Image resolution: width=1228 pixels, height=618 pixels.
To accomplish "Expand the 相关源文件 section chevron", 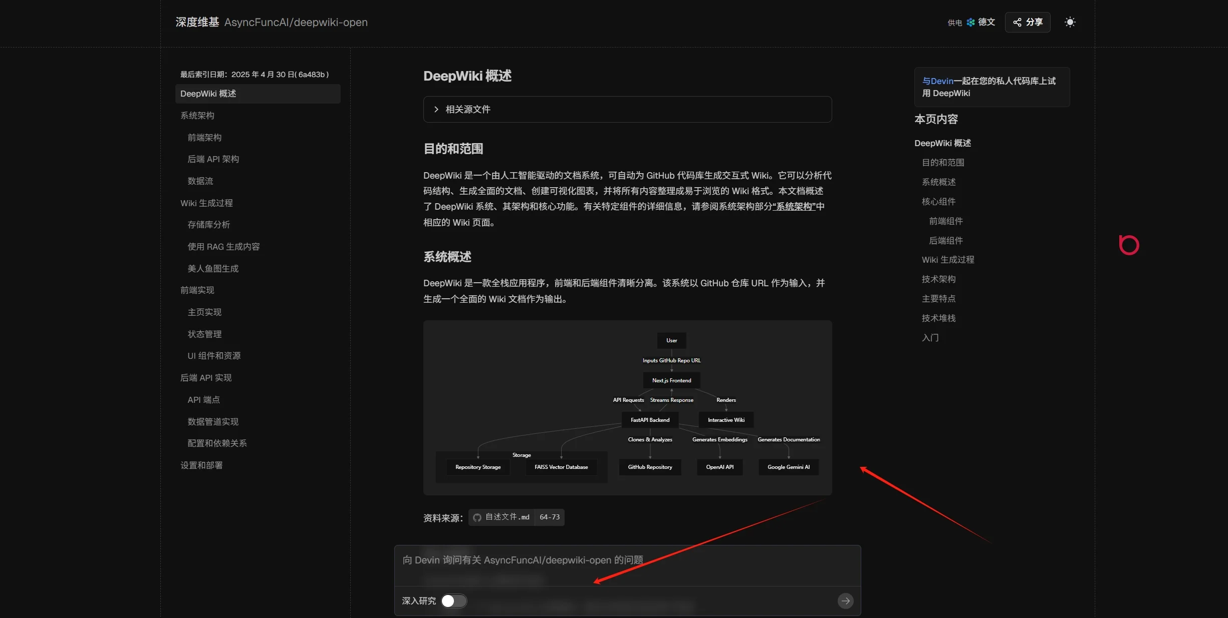I will tap(436, 109).
